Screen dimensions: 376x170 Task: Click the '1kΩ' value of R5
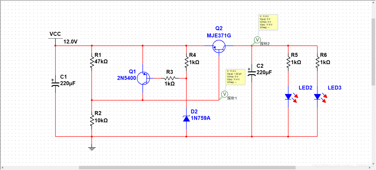pos(296,62)
